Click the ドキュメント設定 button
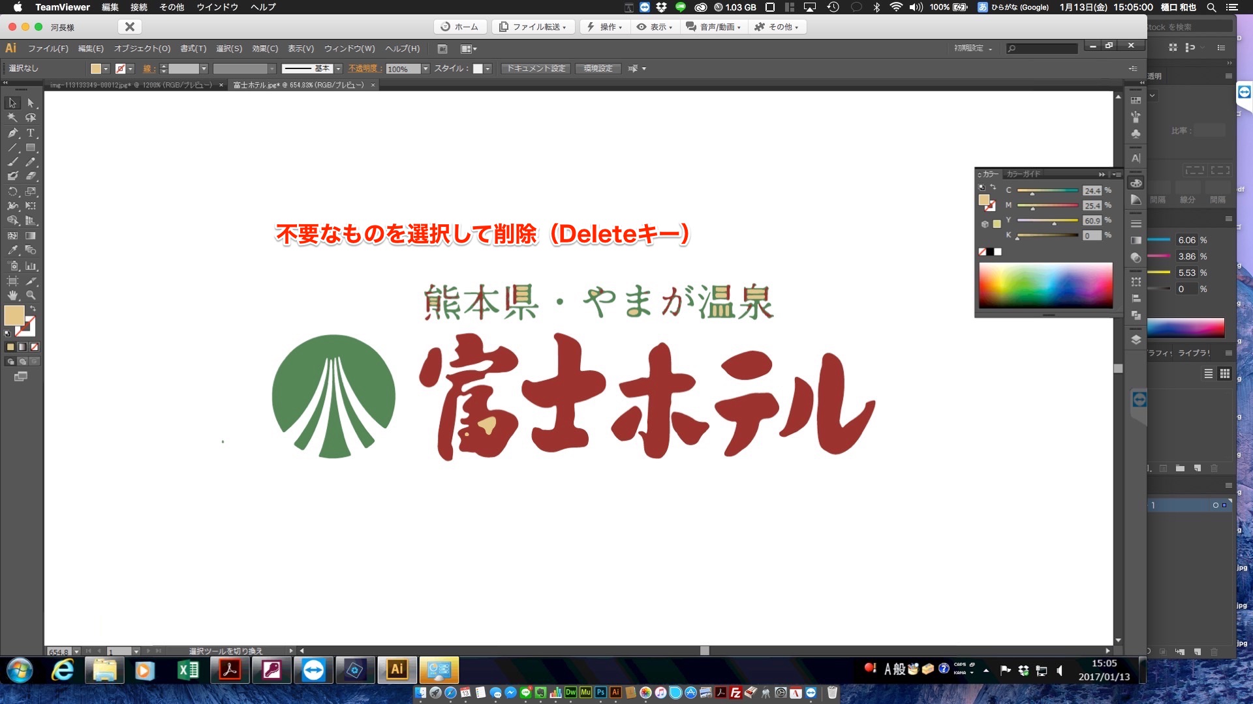The width and height of the screenshot is (1253, 704). point(536,68)
